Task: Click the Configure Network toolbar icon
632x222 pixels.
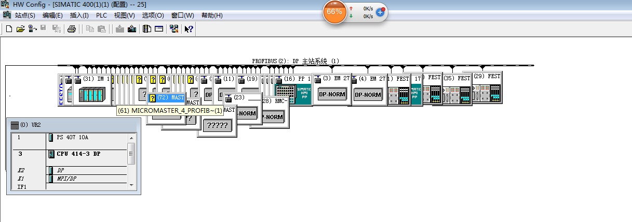Action: [174, 29]
